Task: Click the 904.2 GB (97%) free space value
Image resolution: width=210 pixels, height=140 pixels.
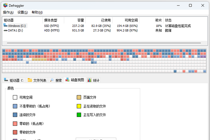Action: pos(127,30)
